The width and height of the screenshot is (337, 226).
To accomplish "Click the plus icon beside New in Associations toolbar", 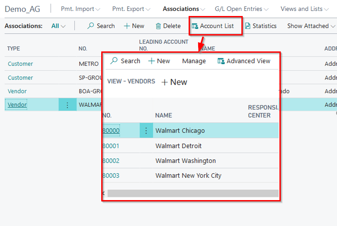I will point(127,26).
